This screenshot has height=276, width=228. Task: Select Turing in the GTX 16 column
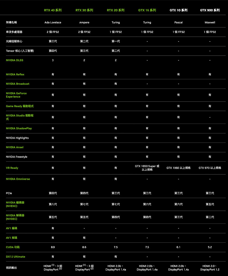(x=147, y=22)
